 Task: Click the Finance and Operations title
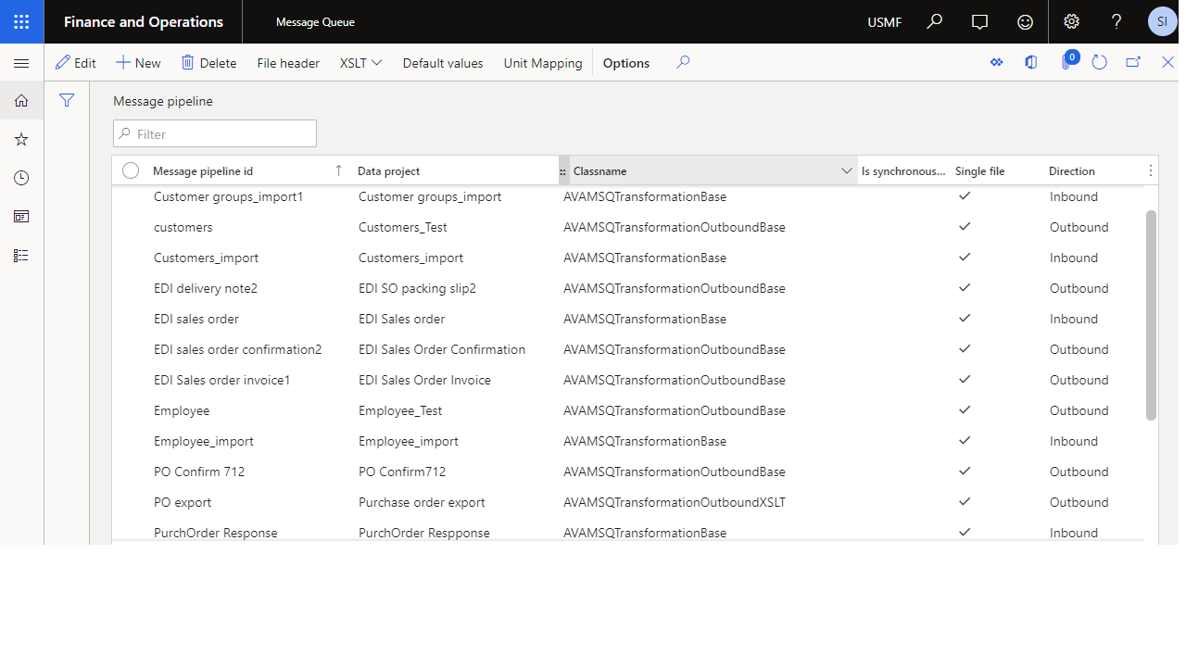click(x=144, y=22)
